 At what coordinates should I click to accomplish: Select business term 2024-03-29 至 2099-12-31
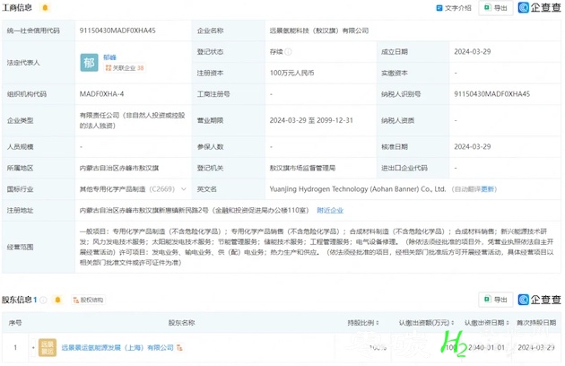click(x=311, y=120)
